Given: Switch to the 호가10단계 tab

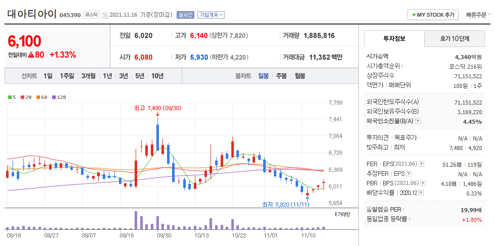Looking at the screenshot, I should [x=455, y=39].
